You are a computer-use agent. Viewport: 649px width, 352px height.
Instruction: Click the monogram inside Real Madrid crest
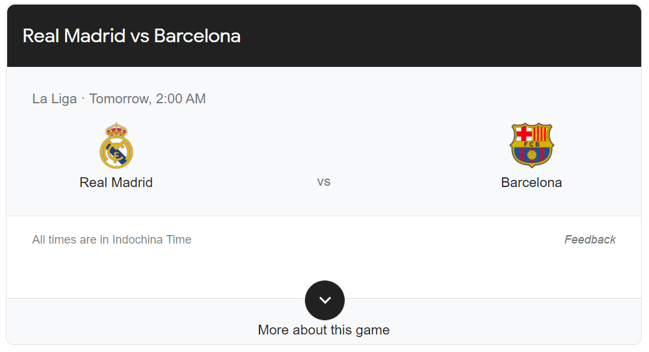pyautogui.click(x=116, y=153)
